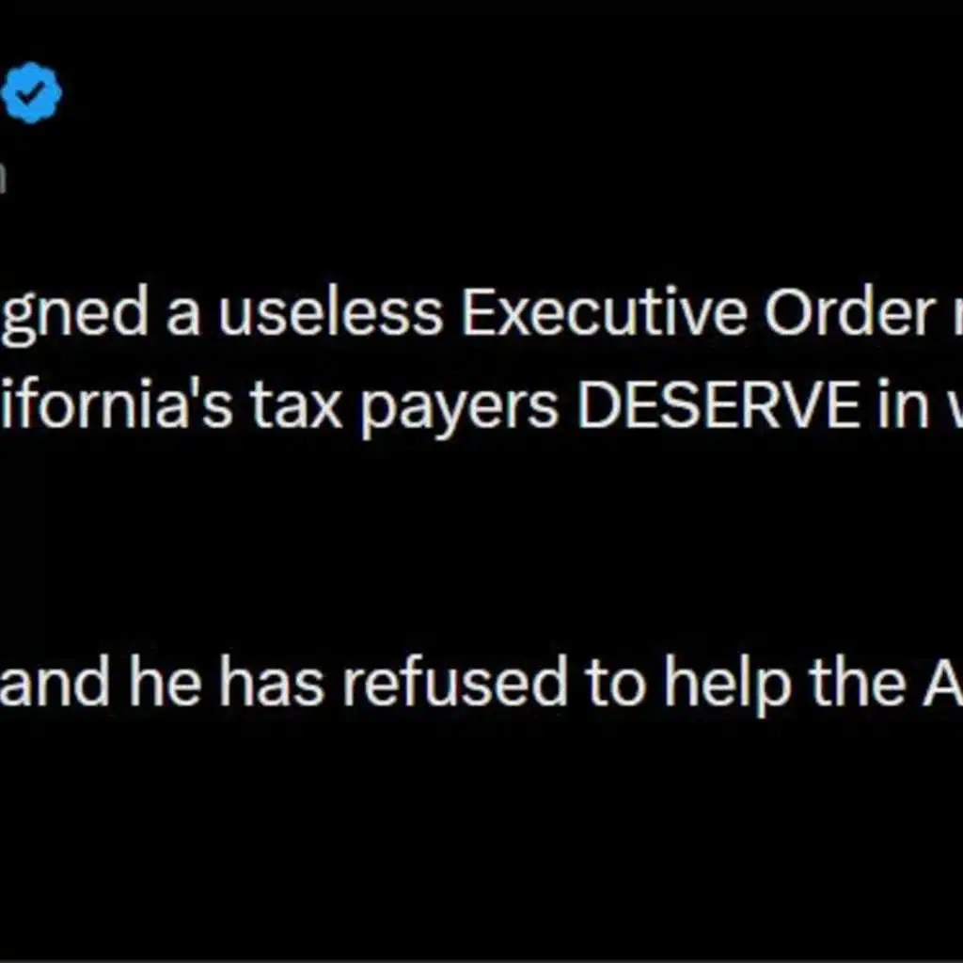Image resolution: width=963 pixels, height=963 pixels.
Task: Click the word "useless" in the tweet
Action: [330, 313]
